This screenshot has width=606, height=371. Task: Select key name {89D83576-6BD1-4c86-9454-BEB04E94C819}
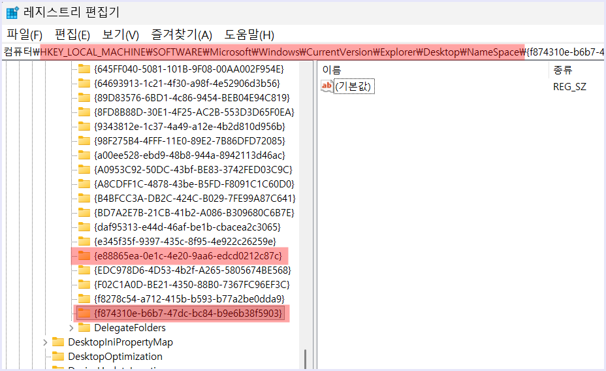tap(192, 97)
